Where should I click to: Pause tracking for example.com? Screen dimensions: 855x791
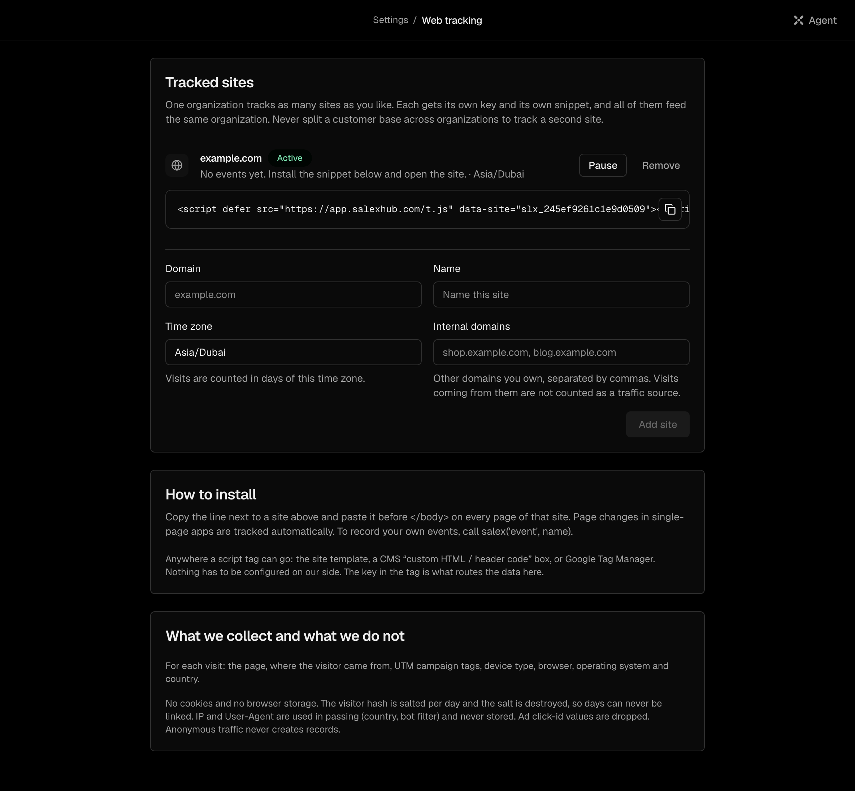[603, 165]
